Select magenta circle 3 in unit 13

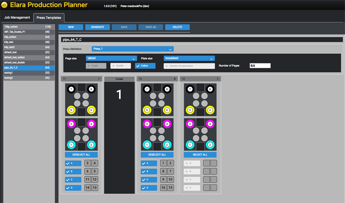pos(190,124)
